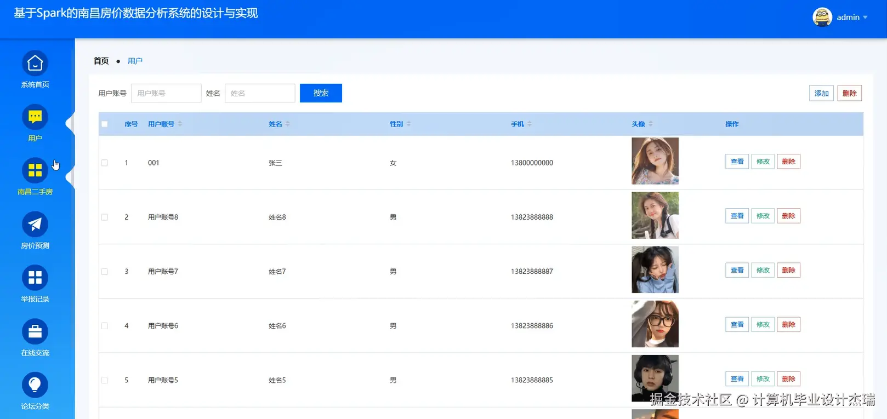Viewport: 887px width, 419px height.
Task: Check the 用户账号7 row checkbox
Action: 105,272
